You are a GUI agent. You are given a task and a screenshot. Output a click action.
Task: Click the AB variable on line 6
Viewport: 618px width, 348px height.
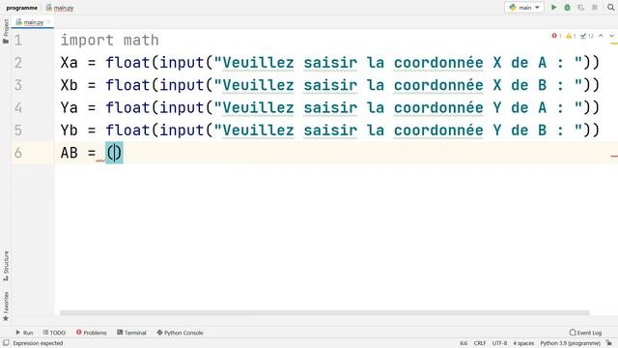[x=69, y=153]
